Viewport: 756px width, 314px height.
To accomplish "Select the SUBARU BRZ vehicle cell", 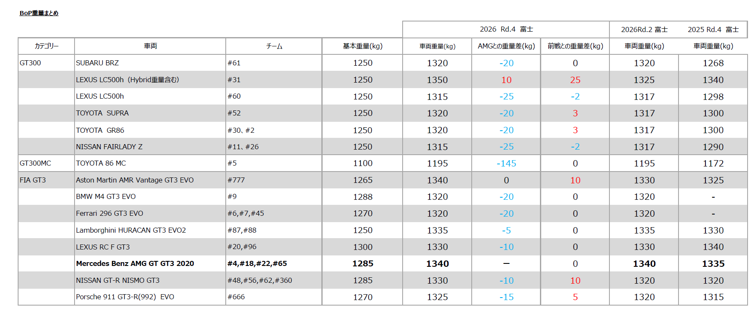I will pyautogui.click(x=150, y=63).
